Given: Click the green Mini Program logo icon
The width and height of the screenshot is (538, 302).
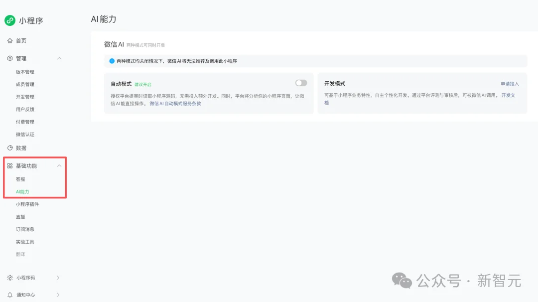Looking at the screenshot, I should 10,20.
